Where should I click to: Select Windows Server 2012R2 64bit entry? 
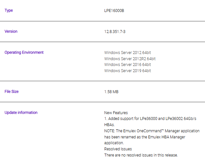click(130, 59)
